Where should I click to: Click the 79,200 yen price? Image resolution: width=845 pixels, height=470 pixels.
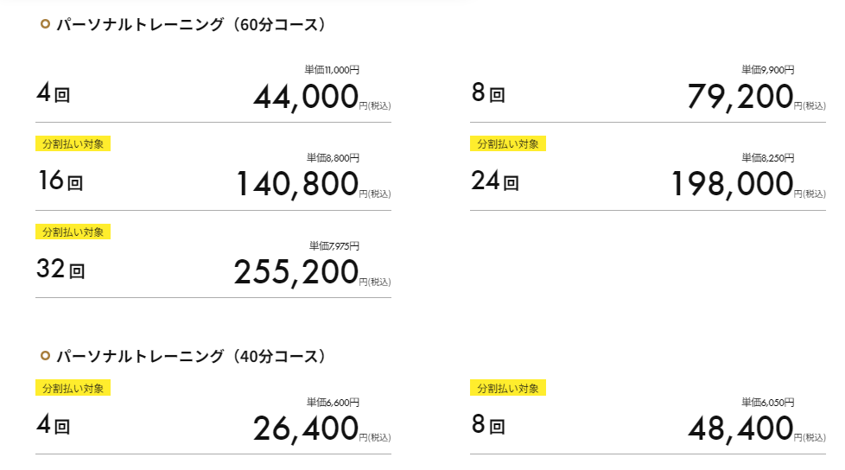point(740,97)
